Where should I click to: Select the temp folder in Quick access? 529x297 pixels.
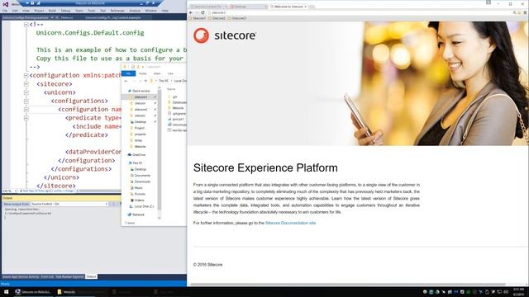point(136,140)
